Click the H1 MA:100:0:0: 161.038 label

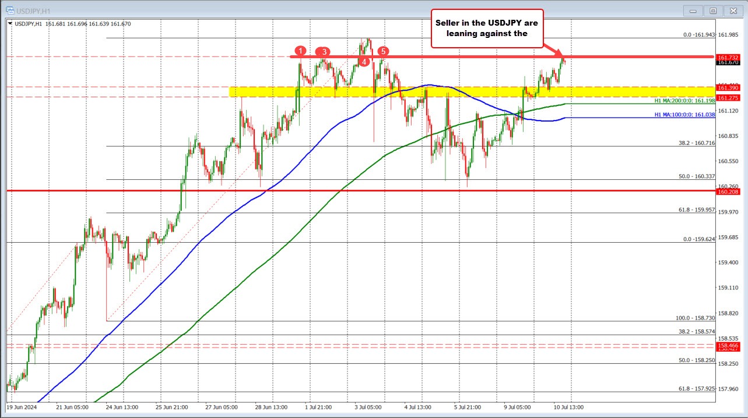(x=684, y=115)
